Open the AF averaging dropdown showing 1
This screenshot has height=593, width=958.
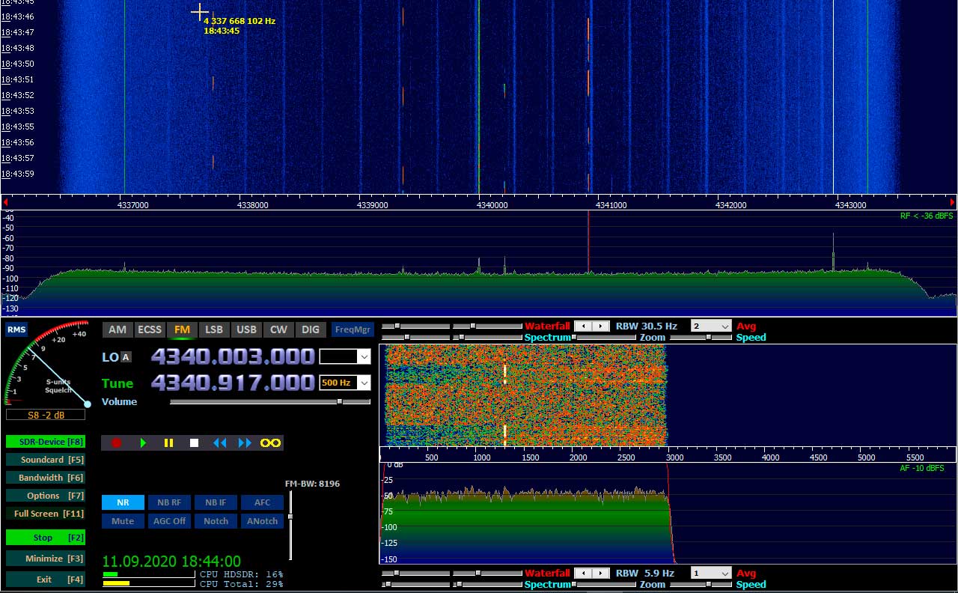pos(710,573)
